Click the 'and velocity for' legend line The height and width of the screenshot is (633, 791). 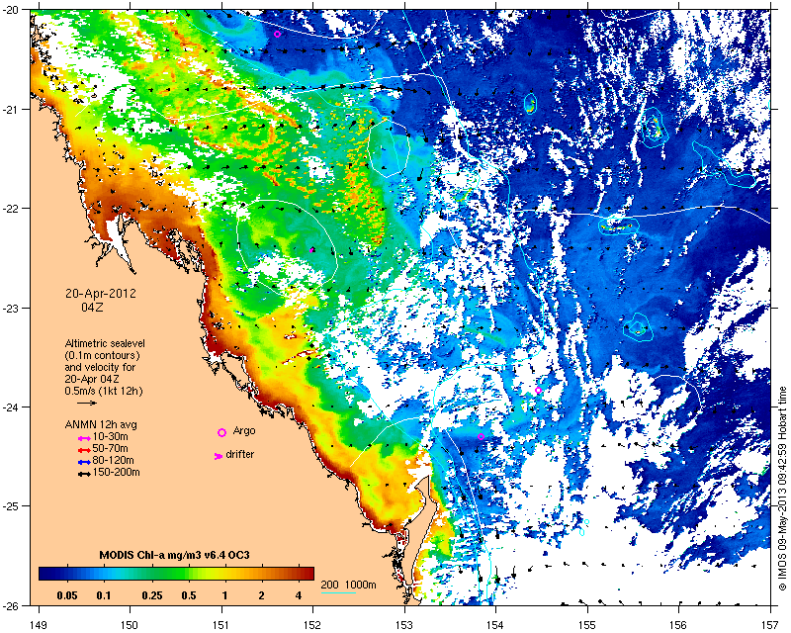(100, 367)
